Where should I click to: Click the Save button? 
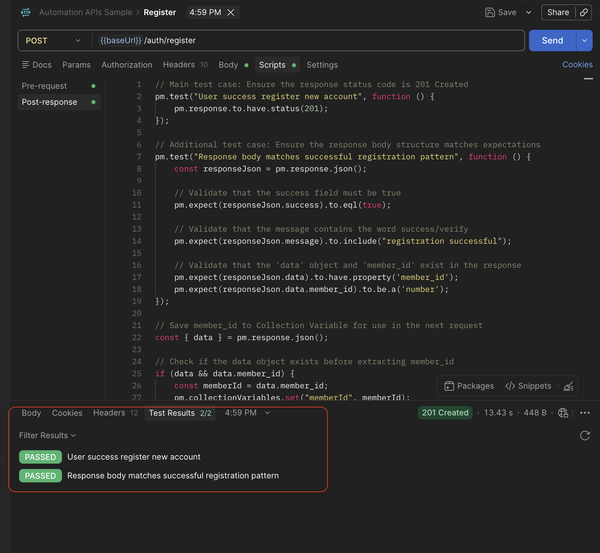pos(501,12)
